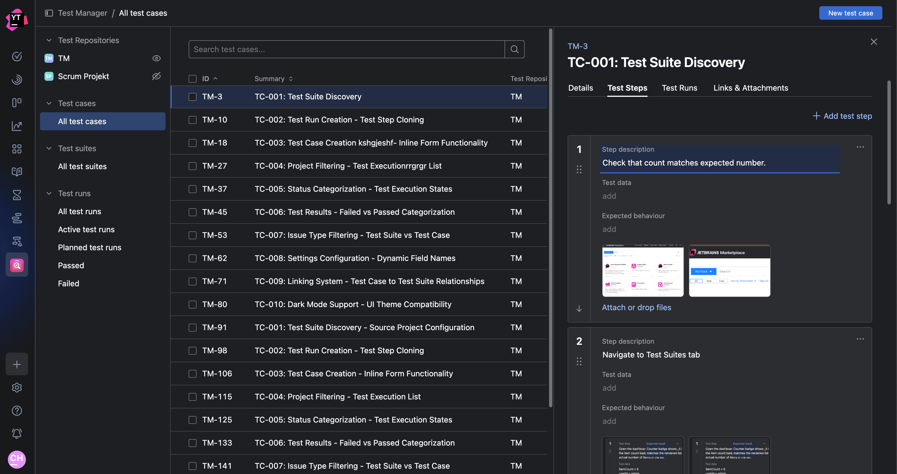Show hidden Scrum Projekt repository
The height and width of the screenshot is (474, 897).
point(156,76)
